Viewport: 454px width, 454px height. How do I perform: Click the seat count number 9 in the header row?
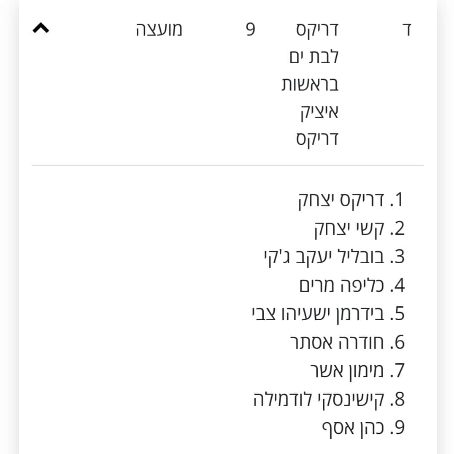(x=251, y=30)
